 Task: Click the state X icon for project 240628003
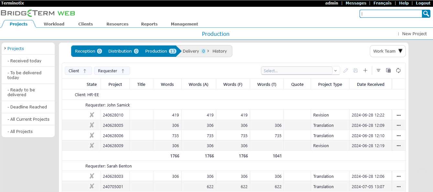point(92,176)
